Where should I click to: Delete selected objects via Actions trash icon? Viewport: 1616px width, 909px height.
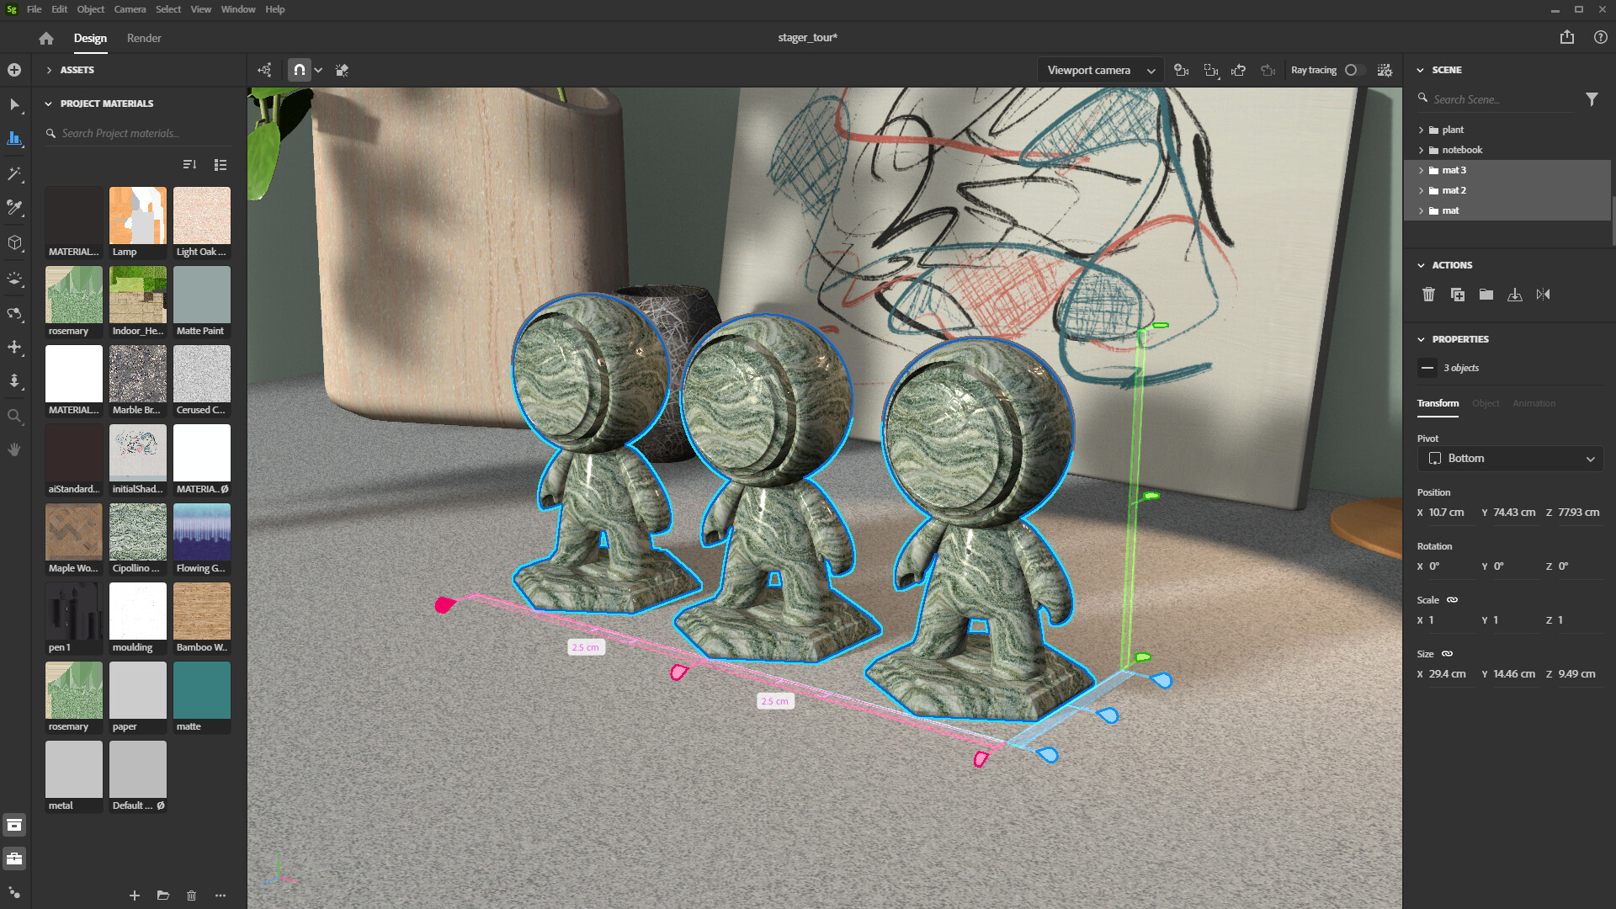[x=1428, y=295]
